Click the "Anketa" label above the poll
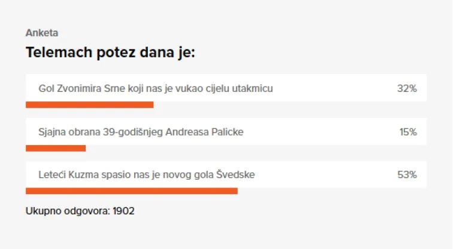The image size is (455, 249). point(42,33)
